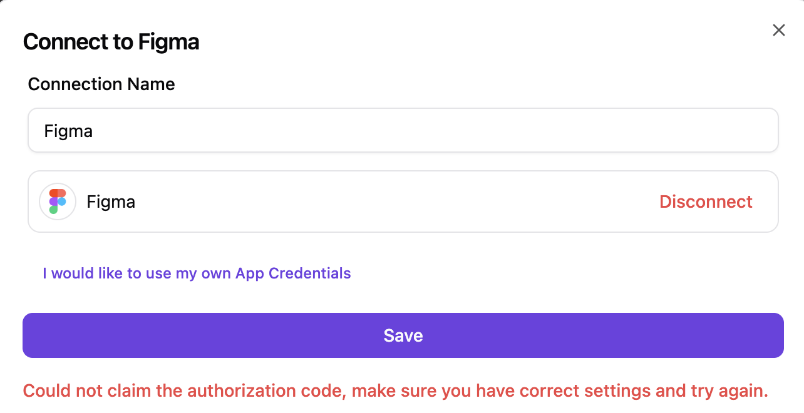Save the Figma connection
Viewport: 804px width, 413px height.
(403, 335)
